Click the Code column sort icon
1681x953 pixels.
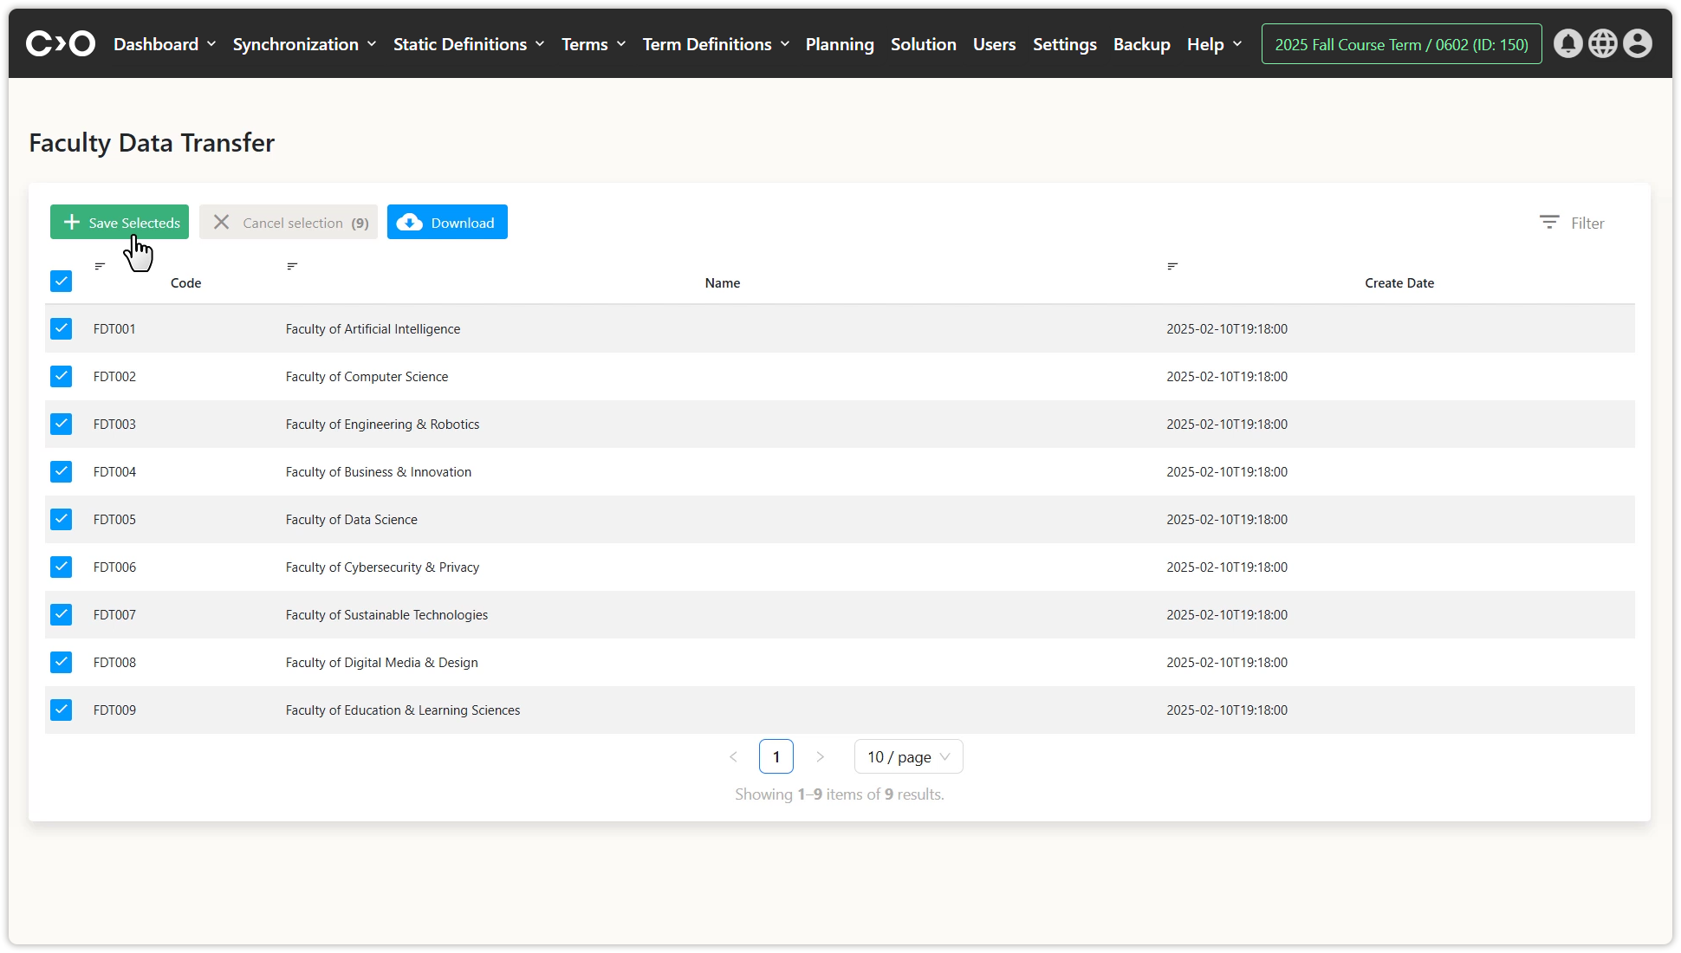tap(100, 266)
